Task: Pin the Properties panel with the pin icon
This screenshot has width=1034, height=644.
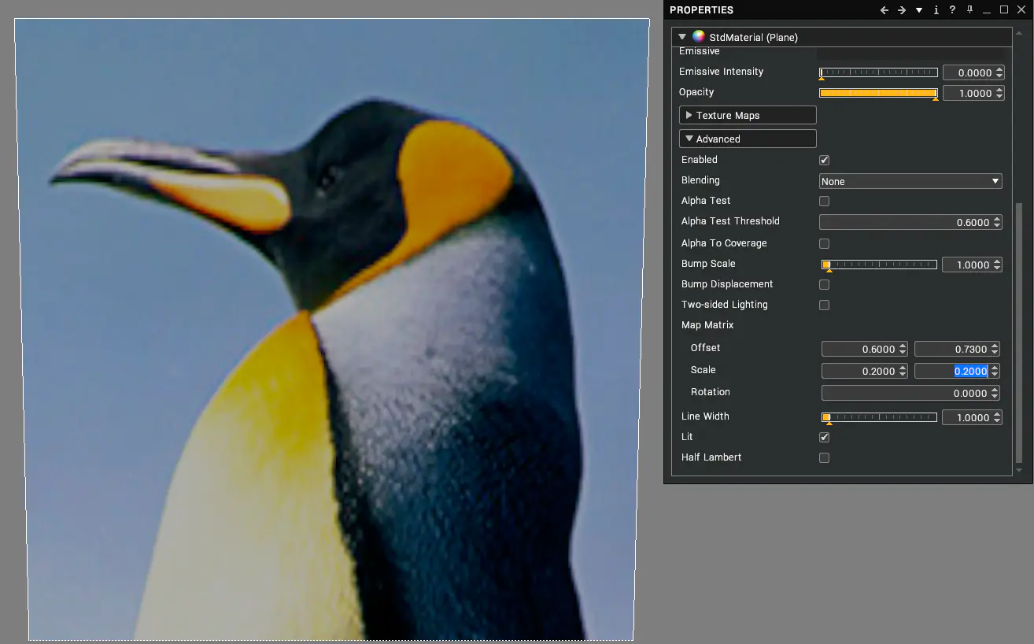Action: (970, 10)
